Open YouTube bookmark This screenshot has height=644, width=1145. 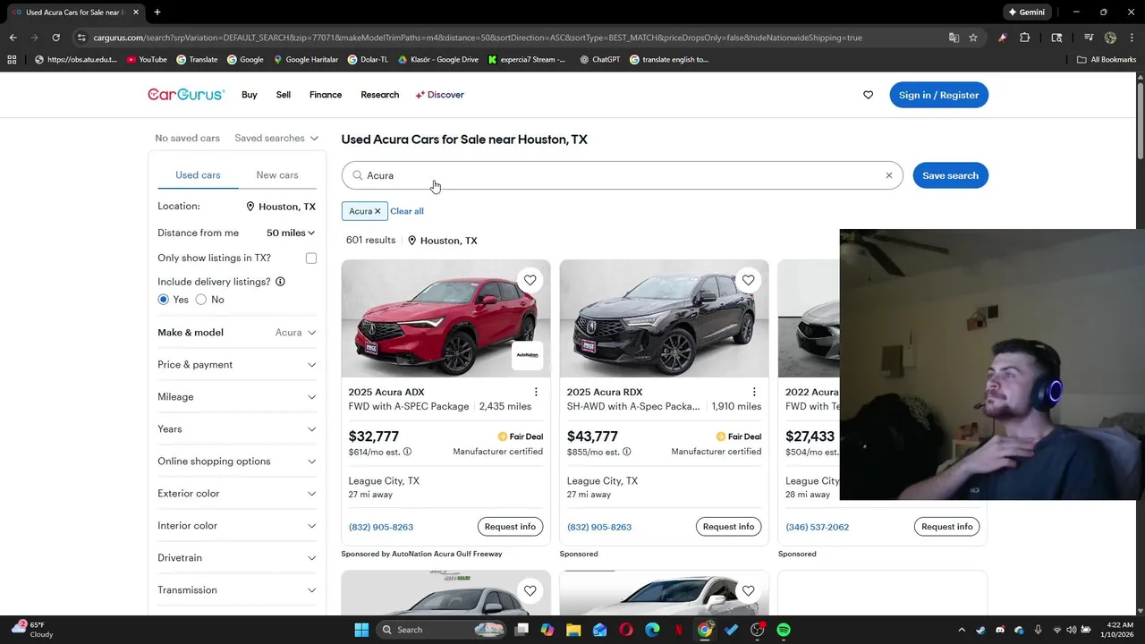coord(147,60)
